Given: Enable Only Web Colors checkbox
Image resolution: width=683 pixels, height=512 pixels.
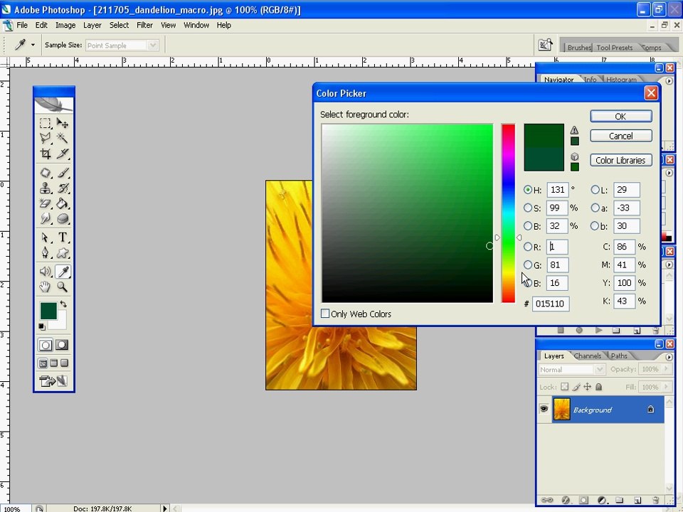Looking at the screenshot, I should point(325,314).
